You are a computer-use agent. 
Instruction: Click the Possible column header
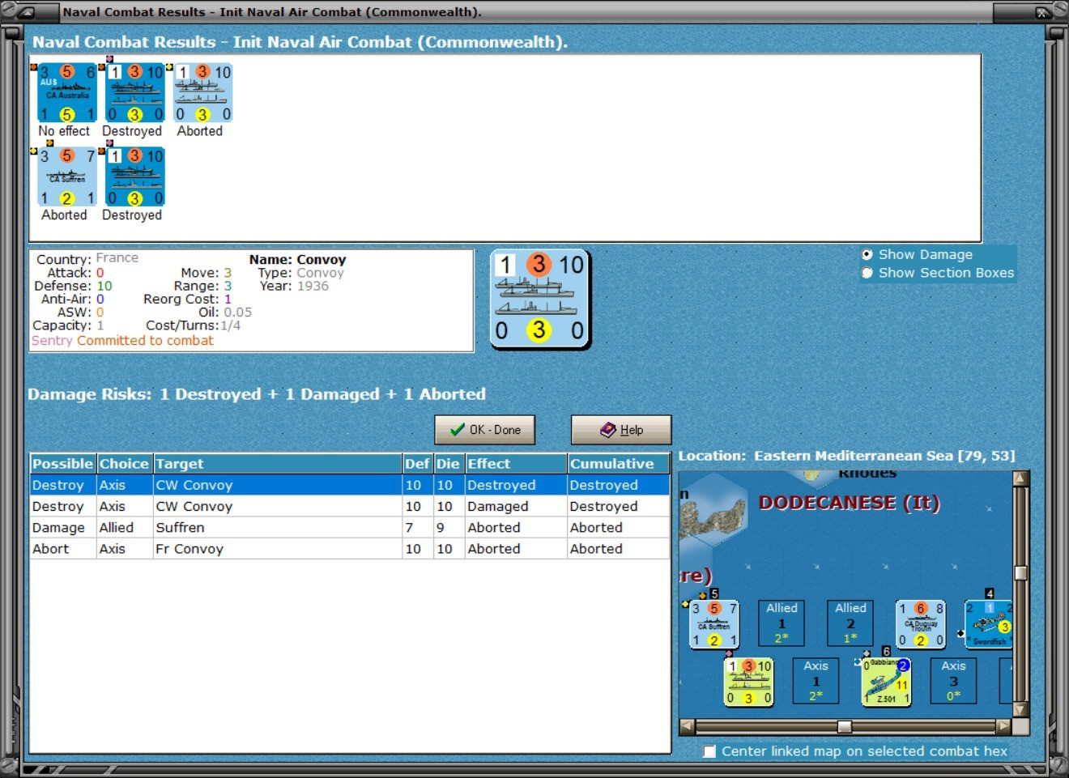[62, 464]
